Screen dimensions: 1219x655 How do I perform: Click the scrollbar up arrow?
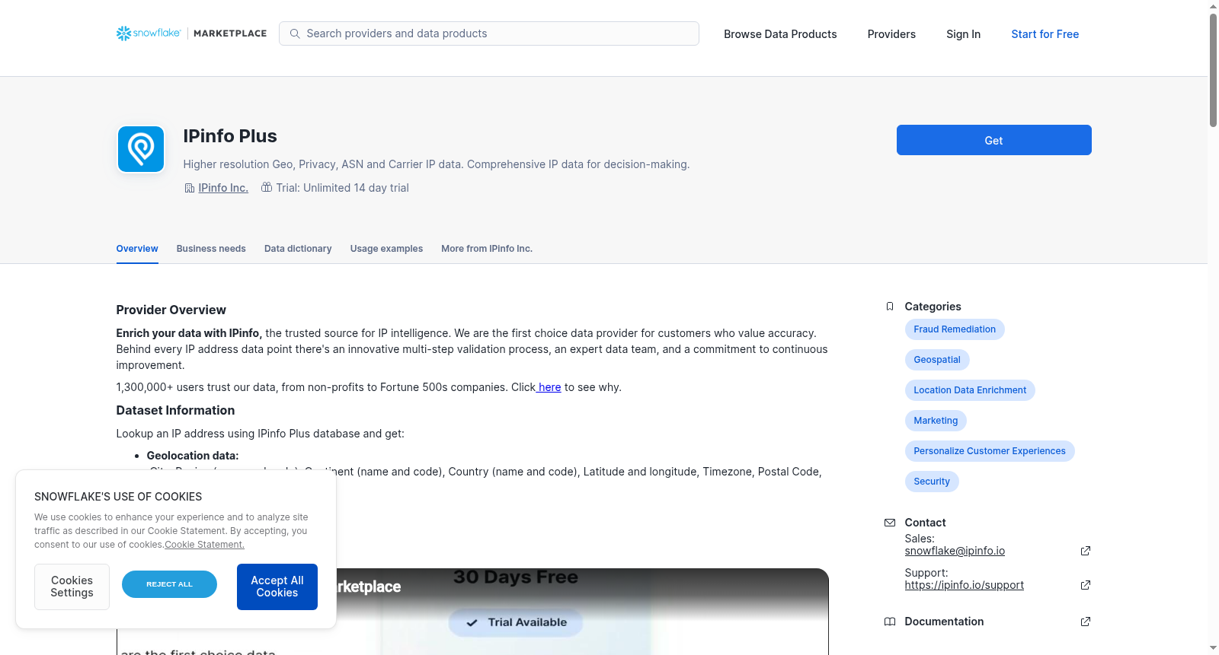click(1213, 6)
